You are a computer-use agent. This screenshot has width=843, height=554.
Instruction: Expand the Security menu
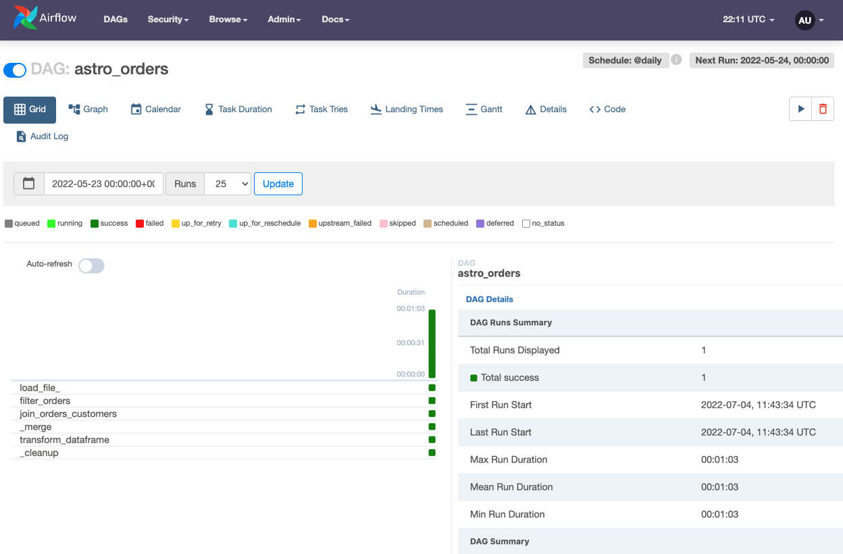point(168,20)
